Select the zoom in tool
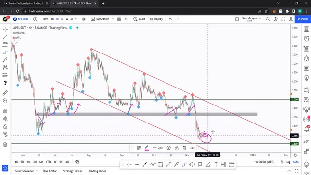The height and width of the screenshot is (175, 311). (5, 101)
